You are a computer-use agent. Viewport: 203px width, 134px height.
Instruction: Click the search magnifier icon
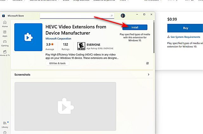(112, 15)
